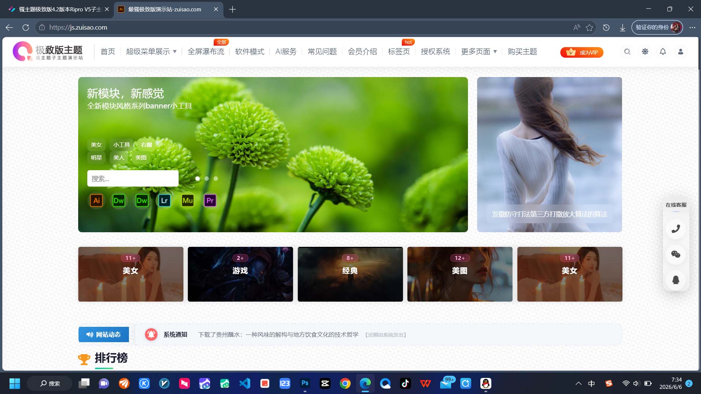Open Windows Start menu
The width and height of the screenshot is (701, 394).
[x=15, y=383]
